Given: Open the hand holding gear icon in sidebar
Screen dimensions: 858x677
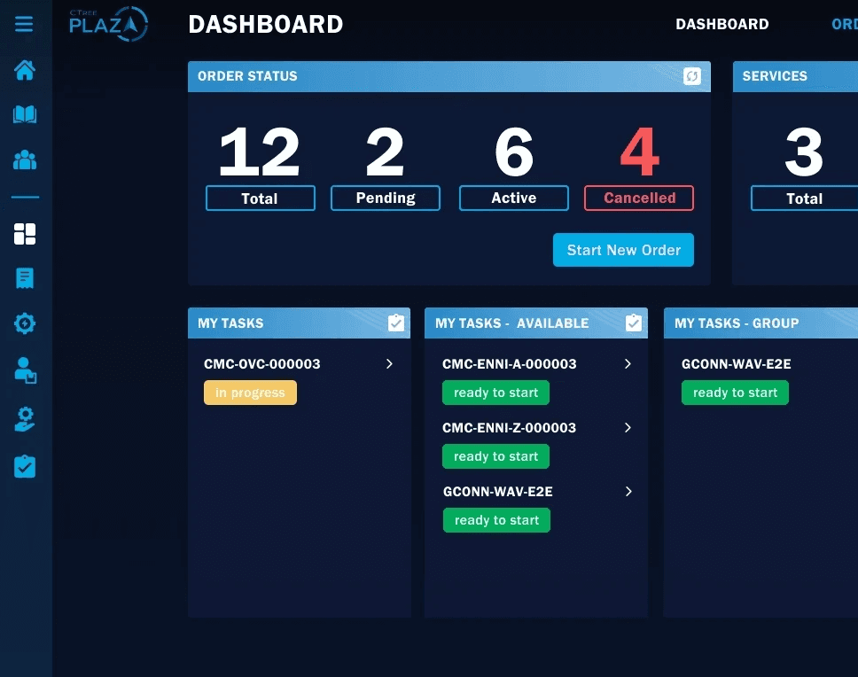Looking at the screenshot, I should (x=25, y=419).
